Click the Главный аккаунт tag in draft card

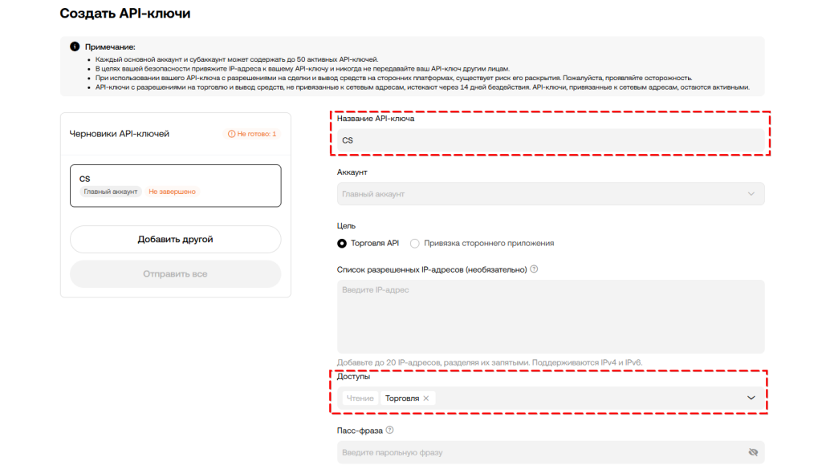pos(111,192)
